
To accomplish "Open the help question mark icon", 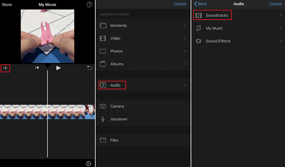I will pyautogui.click(x=90, y=4).
